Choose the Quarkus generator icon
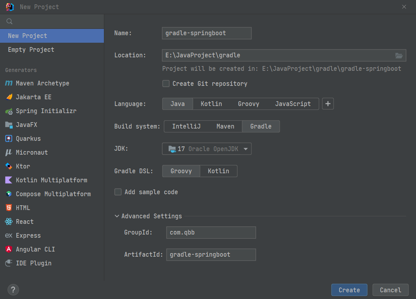This screenshot has height=299, width=416. point(9,138)
